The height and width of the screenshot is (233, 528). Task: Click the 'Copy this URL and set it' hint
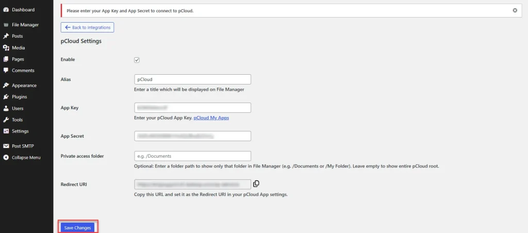[211, 195]
